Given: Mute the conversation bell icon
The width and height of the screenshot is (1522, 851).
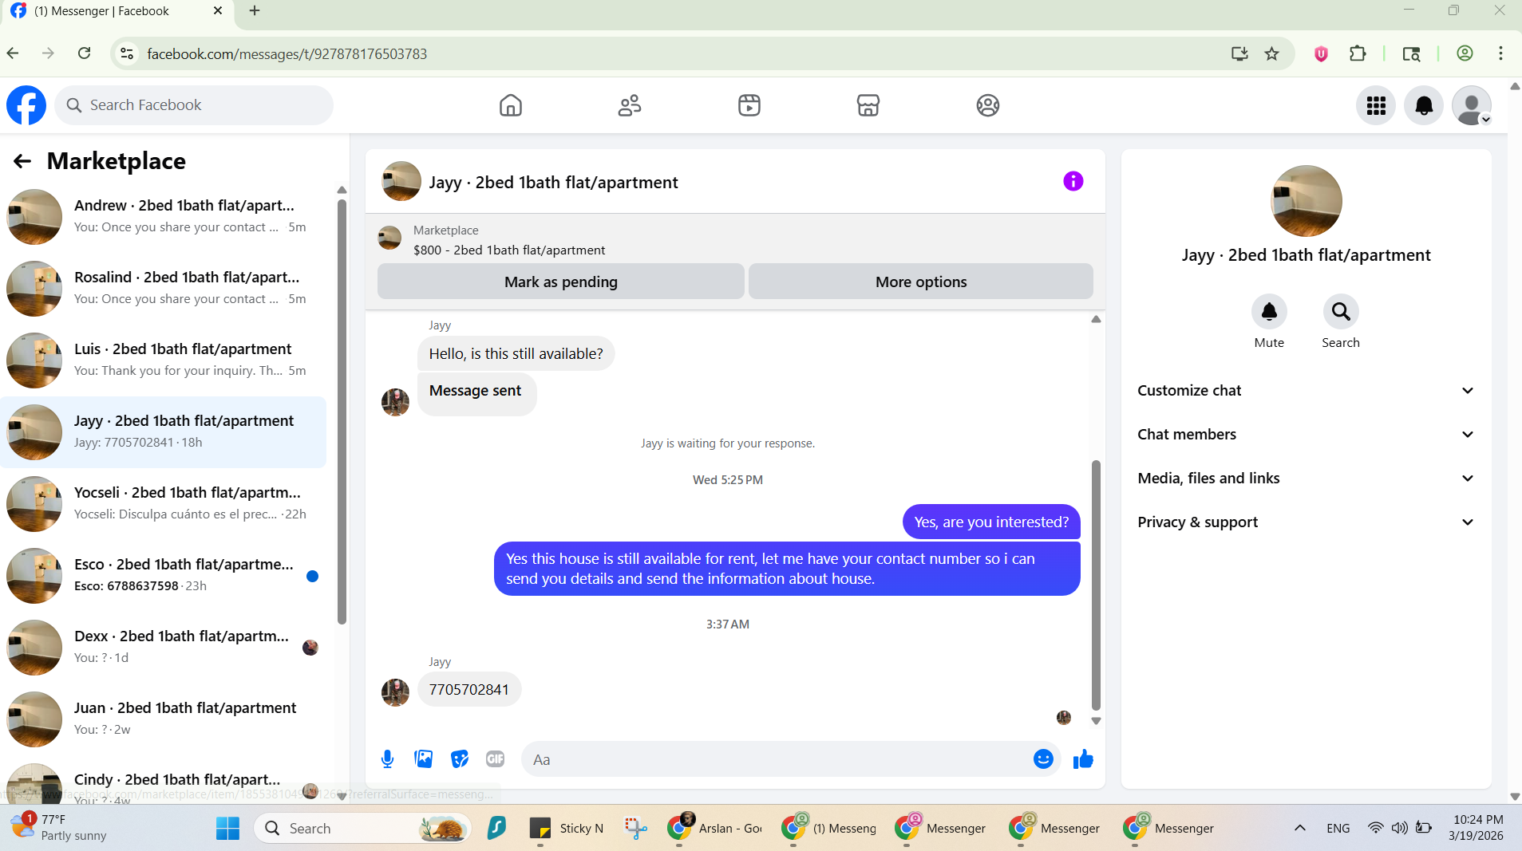Looking at the screenshot, I should (1269, 312).
